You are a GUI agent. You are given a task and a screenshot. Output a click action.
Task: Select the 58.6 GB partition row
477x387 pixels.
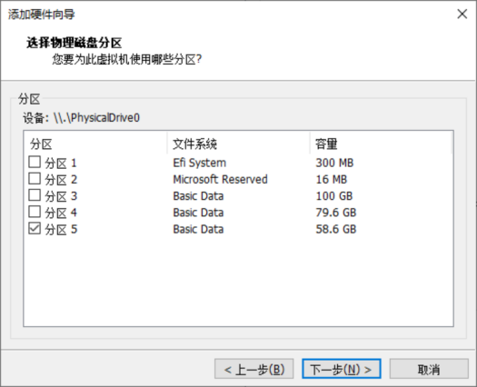click(238, 229)
